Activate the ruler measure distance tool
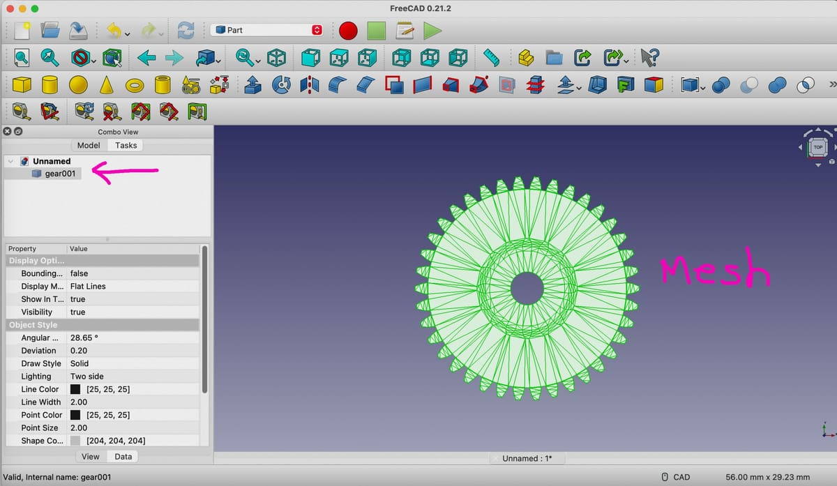Screen dimensions: 837x486 pyautogui.click(x=491, y=57)
